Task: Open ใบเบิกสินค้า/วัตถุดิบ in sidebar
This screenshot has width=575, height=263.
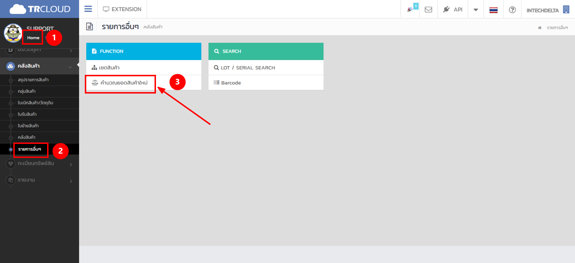Action: [35, 103]
